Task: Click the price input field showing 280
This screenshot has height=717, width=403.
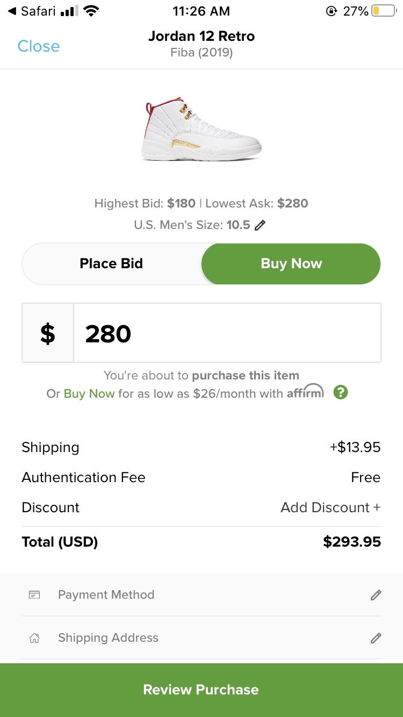Action: (x=227, y=333)
